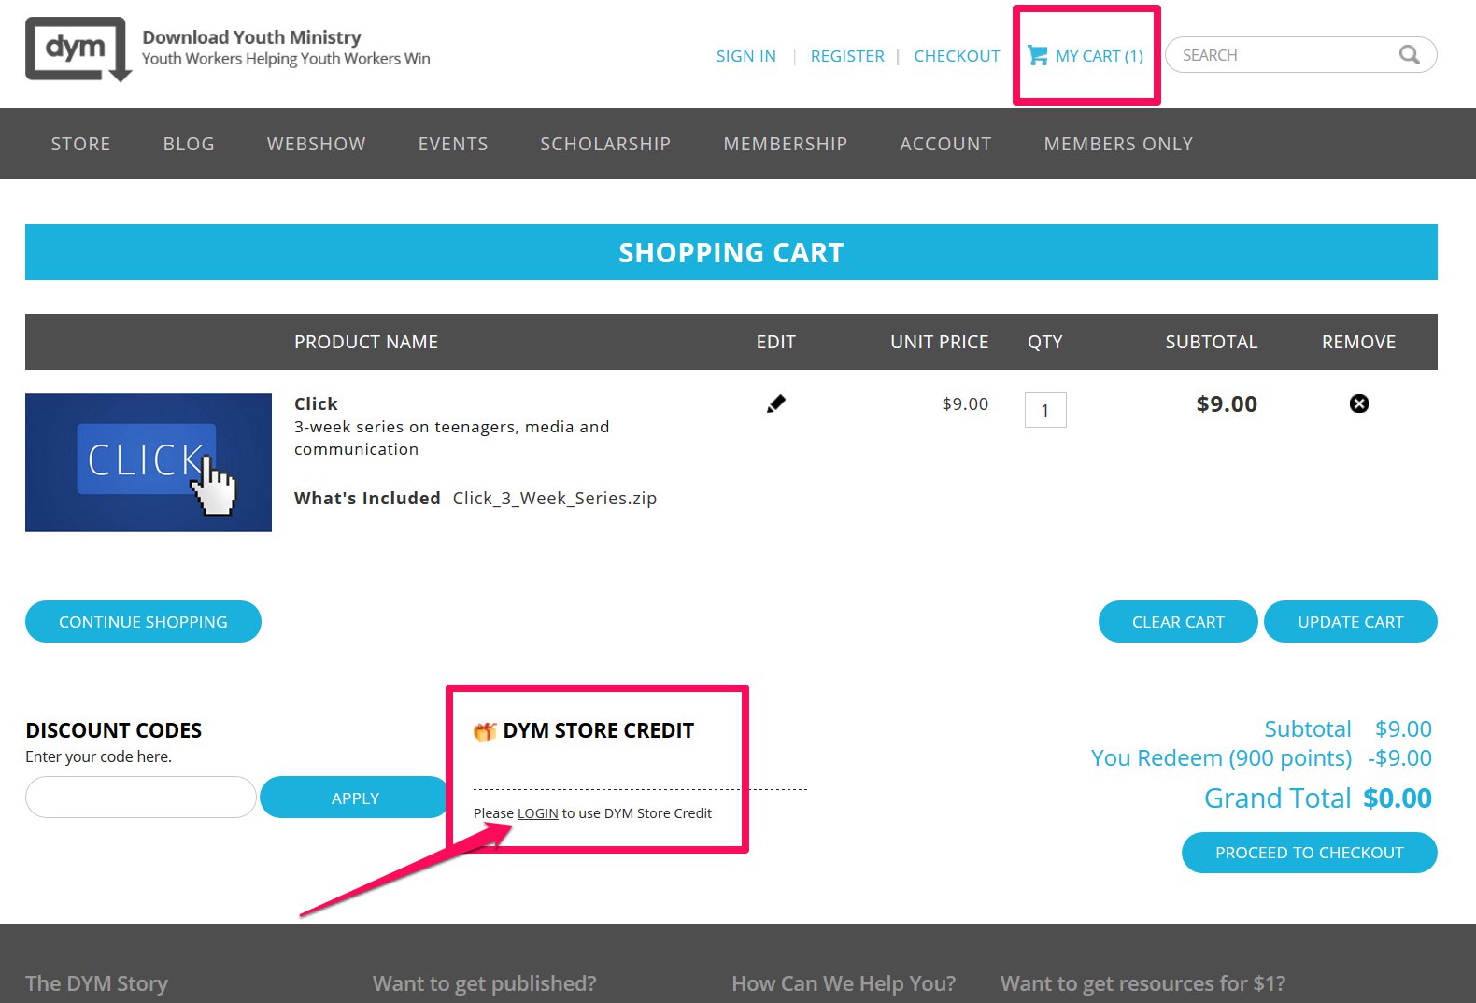Click Proceed to Checkout button
Image resolution: width=1476 pixels, height=1003 pixels.
pyautogui.click(x=1309, y=853)
